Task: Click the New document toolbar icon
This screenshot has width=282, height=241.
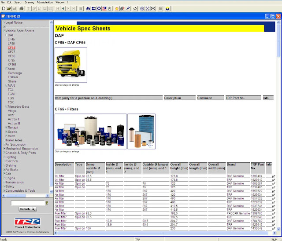Action: point(4,8)
